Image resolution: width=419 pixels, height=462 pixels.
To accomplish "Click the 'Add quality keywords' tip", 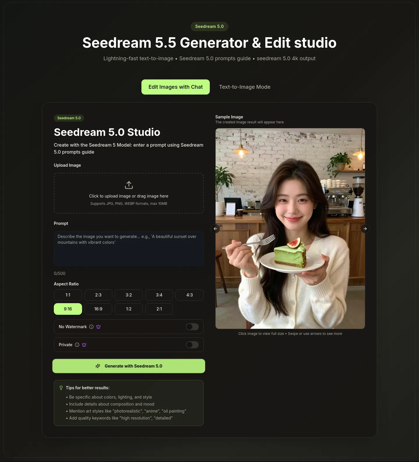I will (x=119, y=418).
